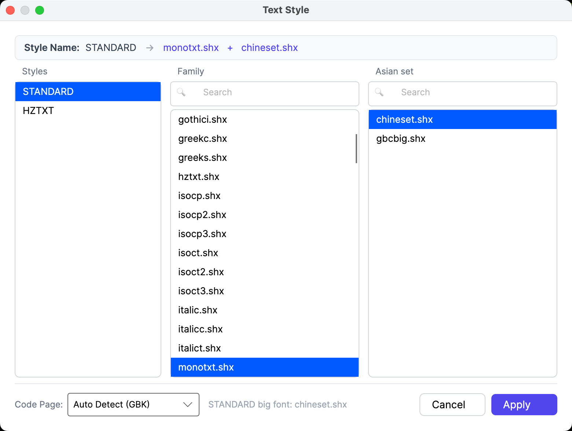Select italic.shx font
572x431 pixels.
click(265, 310)
